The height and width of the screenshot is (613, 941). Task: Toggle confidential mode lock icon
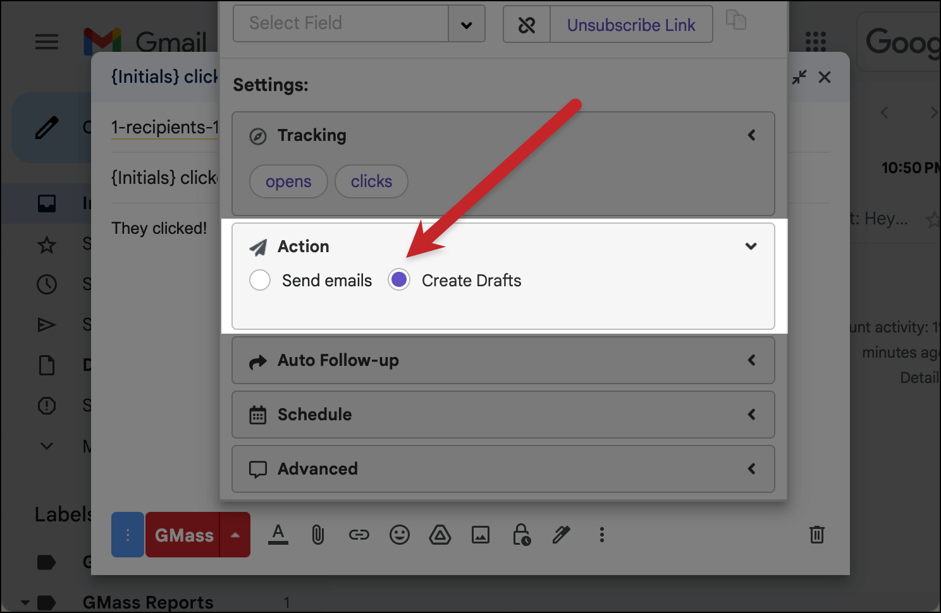point(521,535)
